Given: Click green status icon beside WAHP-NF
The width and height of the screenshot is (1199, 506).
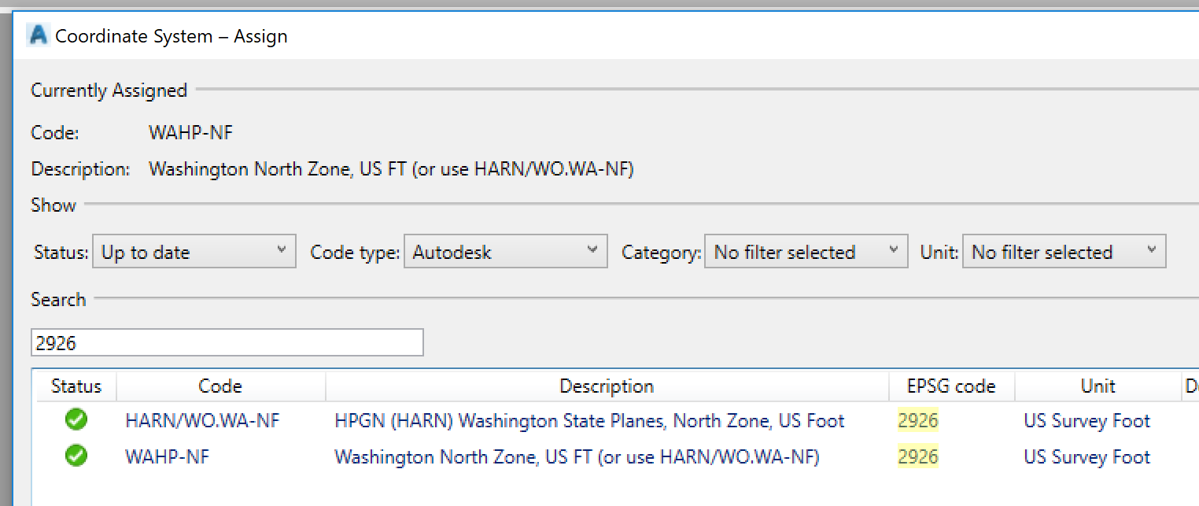Looking at the screenshot, I should [x=76, y=456].
